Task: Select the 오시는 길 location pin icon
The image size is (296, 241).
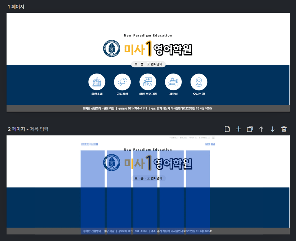Action: (199, 82)
